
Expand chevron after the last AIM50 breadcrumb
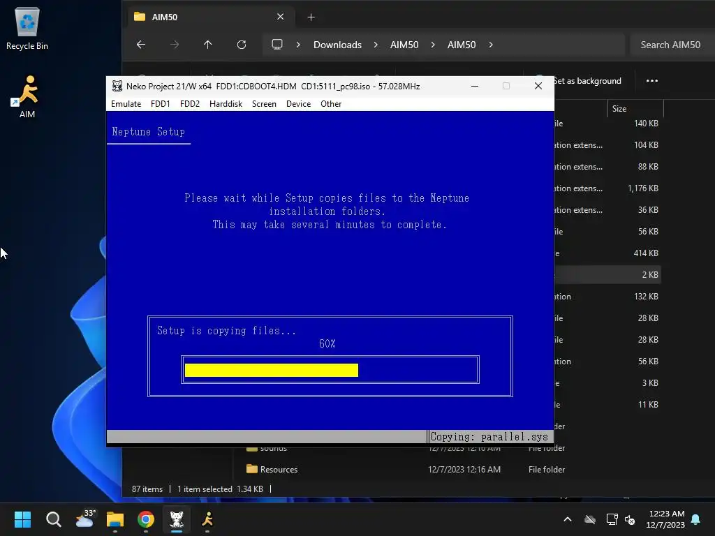tap(491, 45)
